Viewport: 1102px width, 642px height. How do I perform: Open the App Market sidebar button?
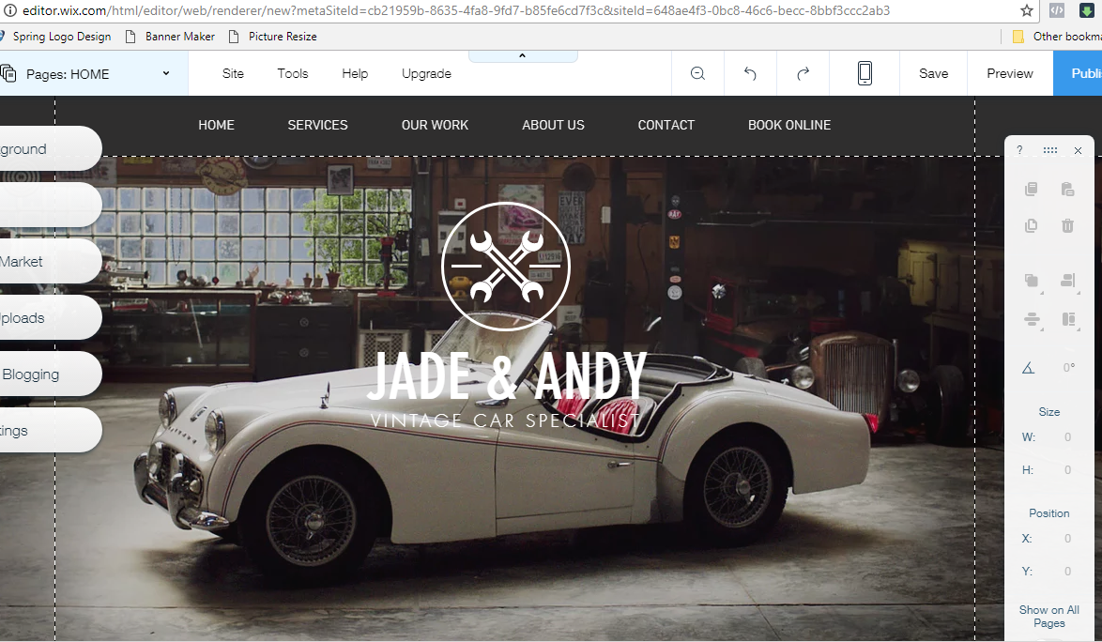pyautogui.click(x=49, y=261)
